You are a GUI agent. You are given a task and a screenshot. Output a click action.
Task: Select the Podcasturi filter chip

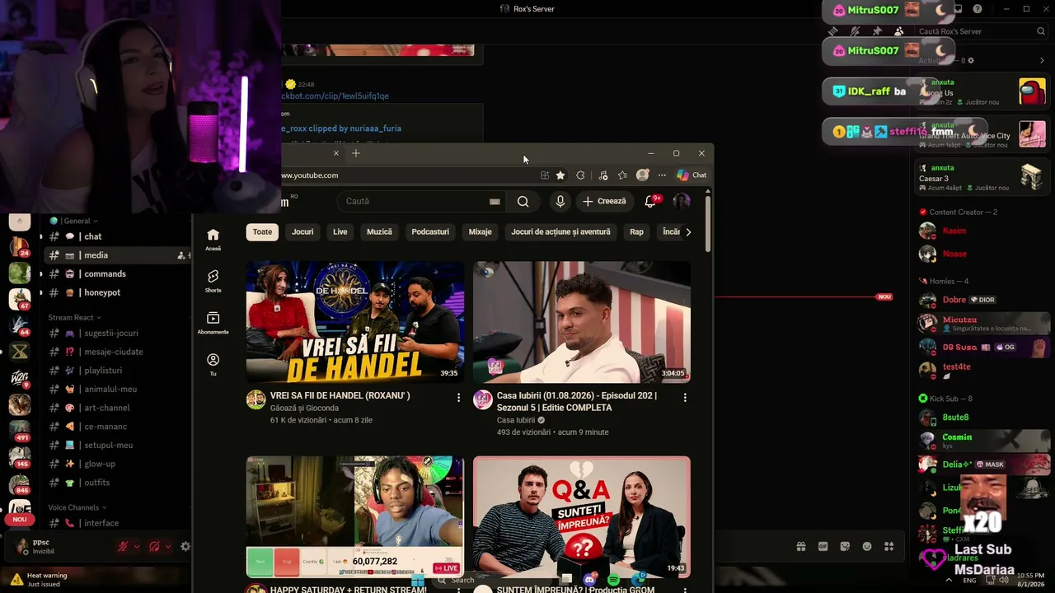(x=430, y=232)
